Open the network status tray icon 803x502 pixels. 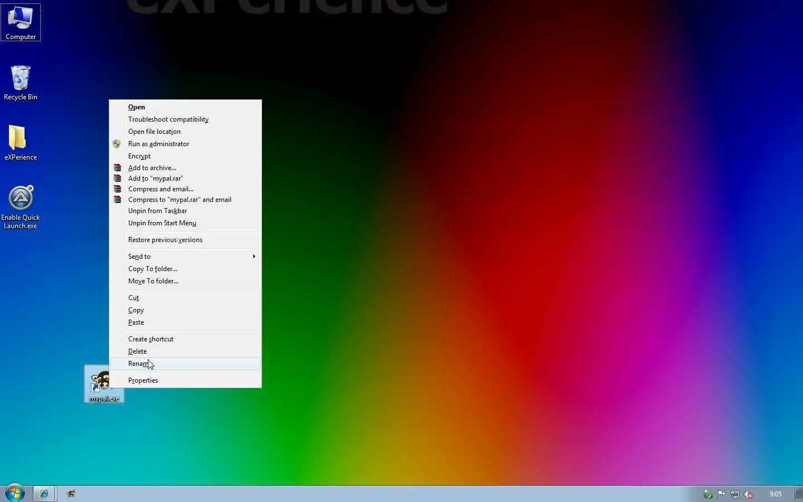point(735,494)
